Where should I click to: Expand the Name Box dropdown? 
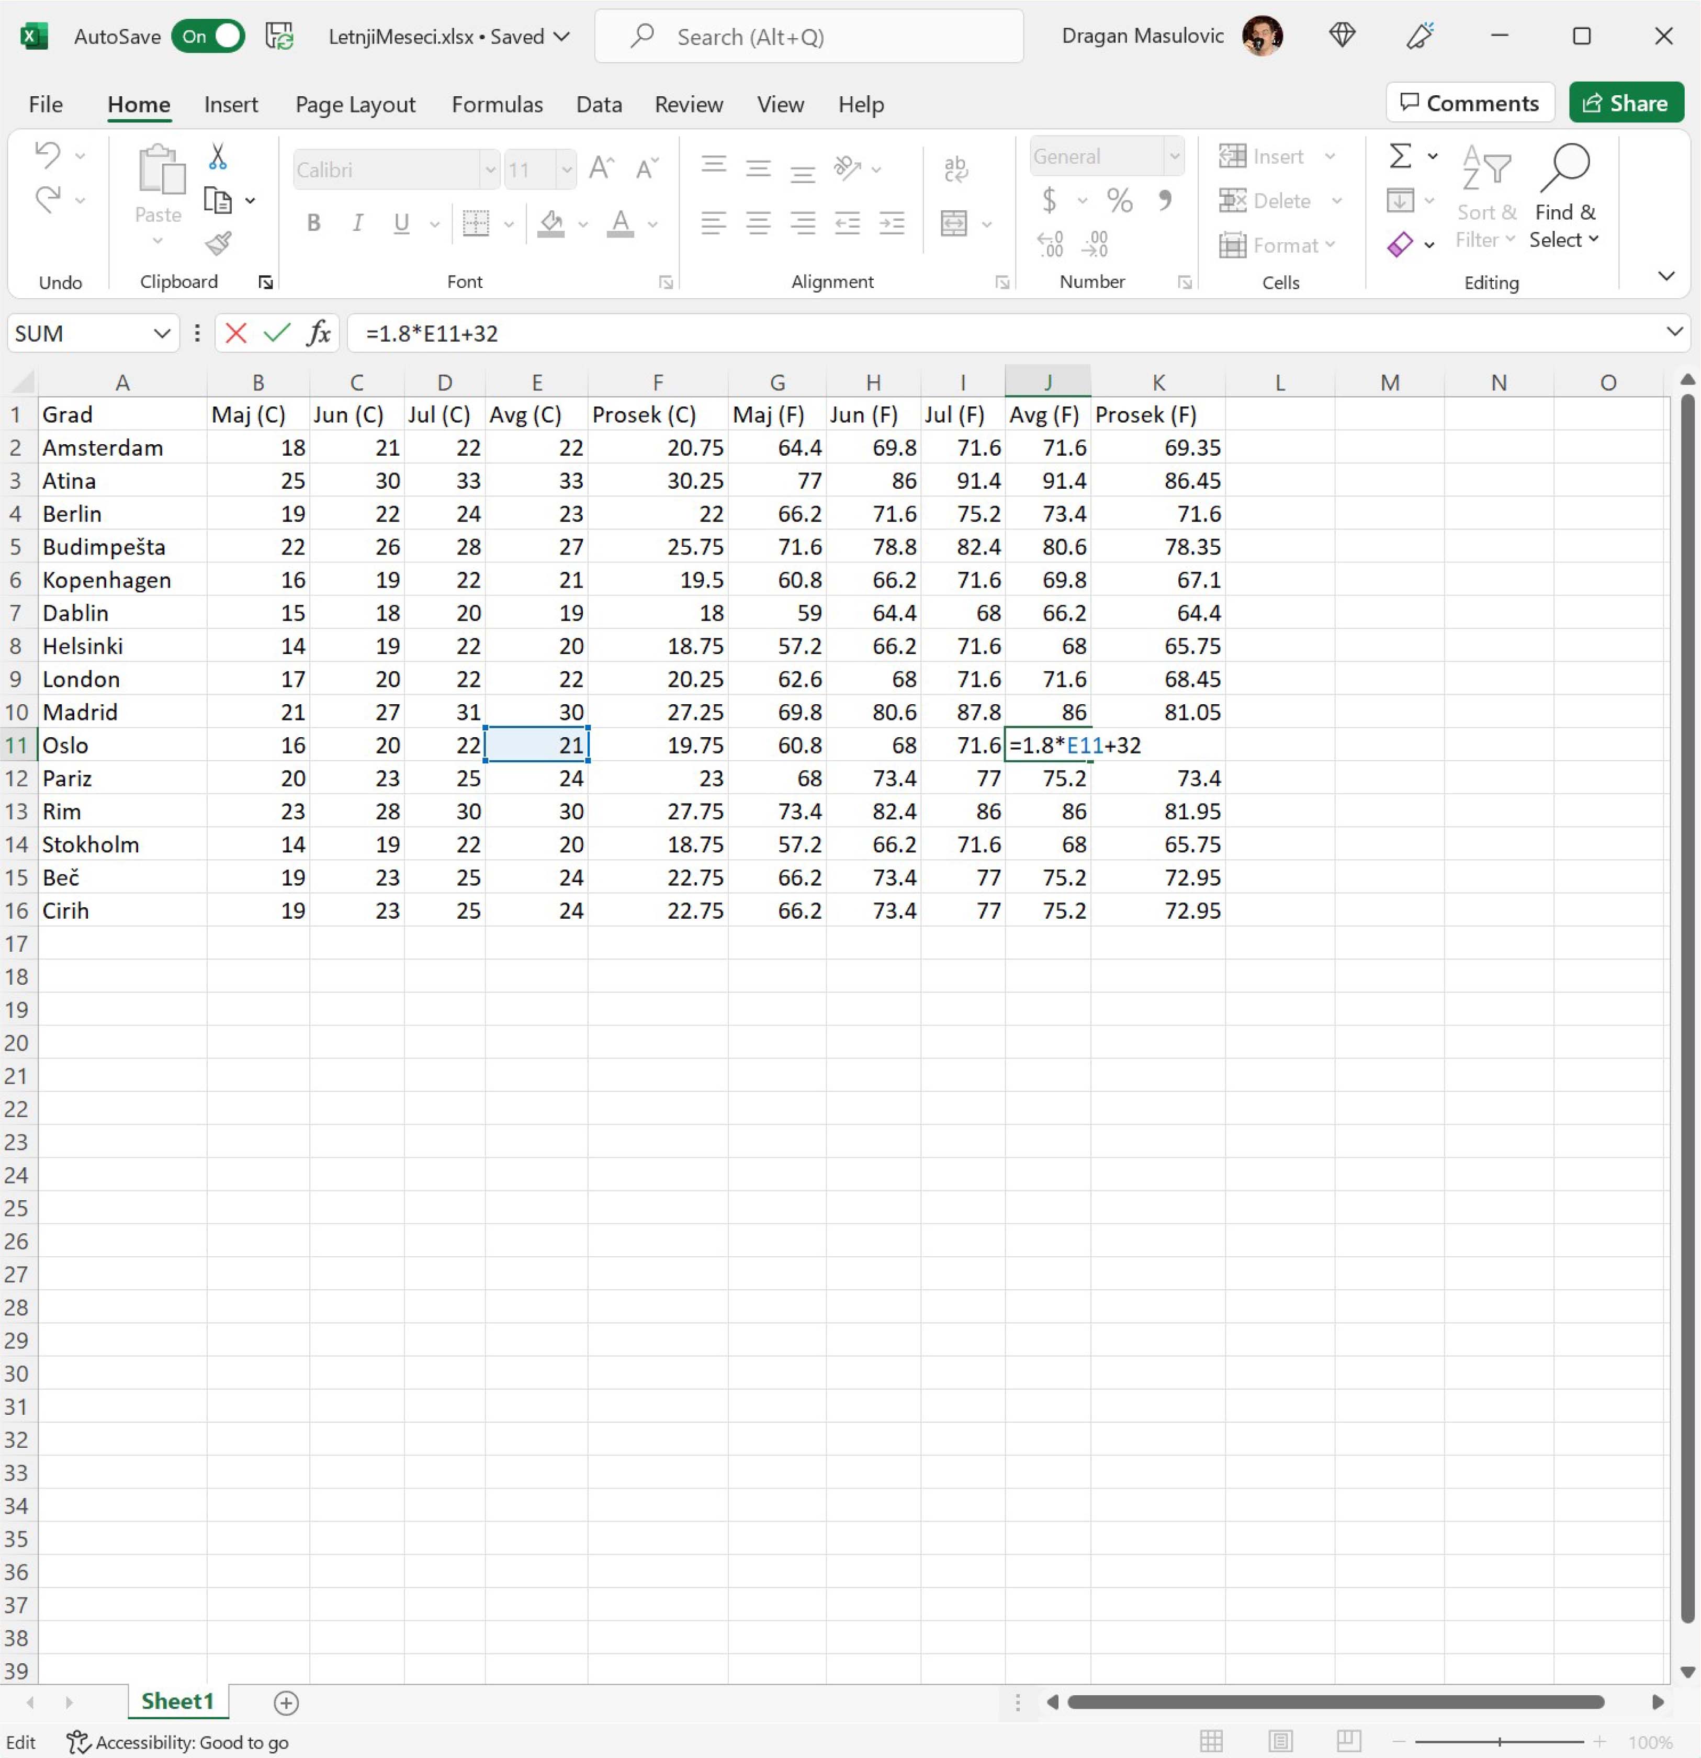click(162, 334)
